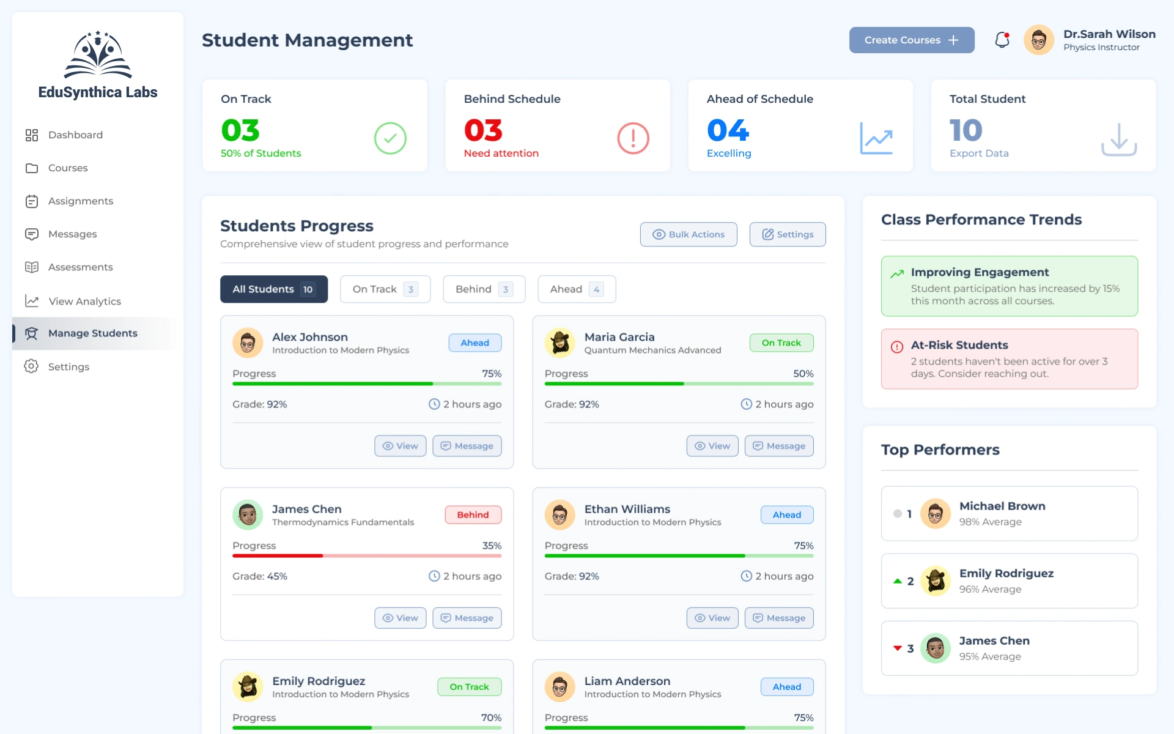The width and height of the screenshot is (1174, 734).
Task: Open Assessments from the sidebar
Action: tap(80, 267)
